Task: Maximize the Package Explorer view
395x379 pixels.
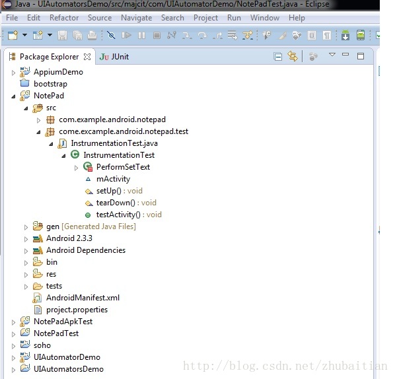Action: click(x=361, y=56)
